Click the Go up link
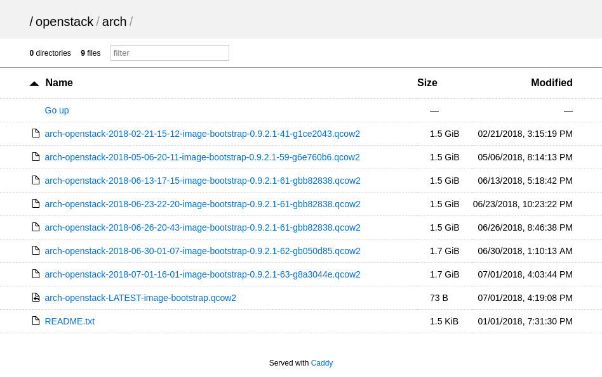 click(57, 110)
